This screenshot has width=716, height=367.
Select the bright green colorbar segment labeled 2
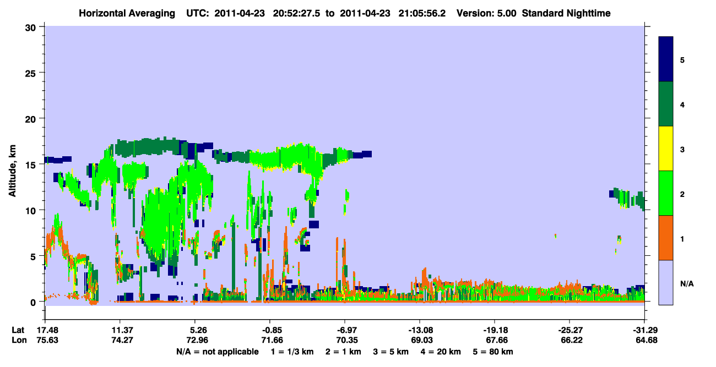coord(666,193)
